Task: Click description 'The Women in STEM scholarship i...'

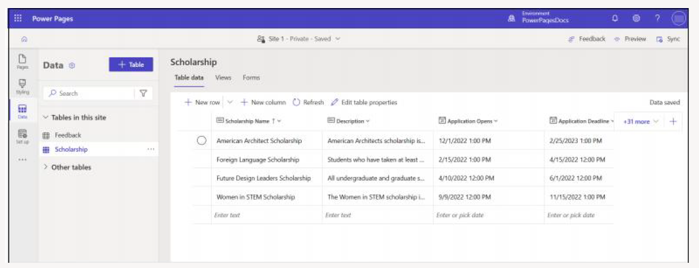Action: point(377,196)
